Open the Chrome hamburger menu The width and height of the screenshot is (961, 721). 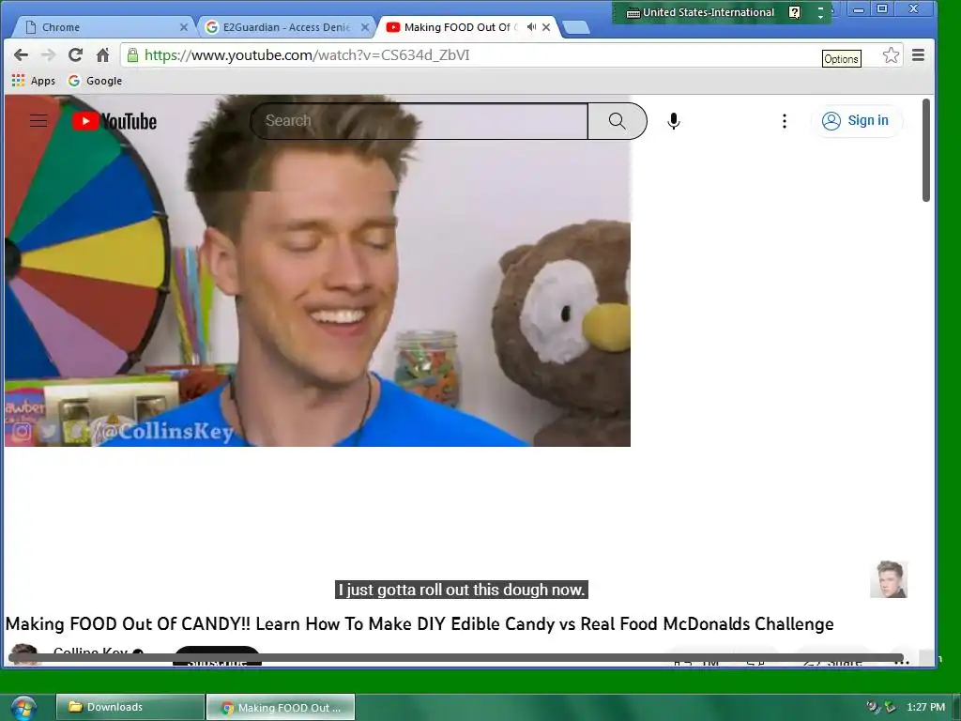tap(918, 55)
